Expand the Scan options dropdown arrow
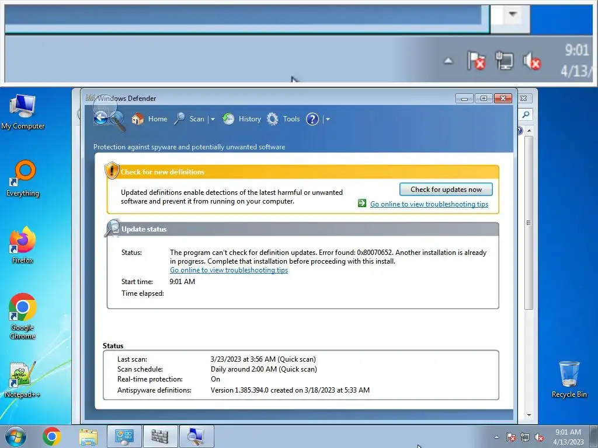Screen dimensions: 598x448 [213, 119]
